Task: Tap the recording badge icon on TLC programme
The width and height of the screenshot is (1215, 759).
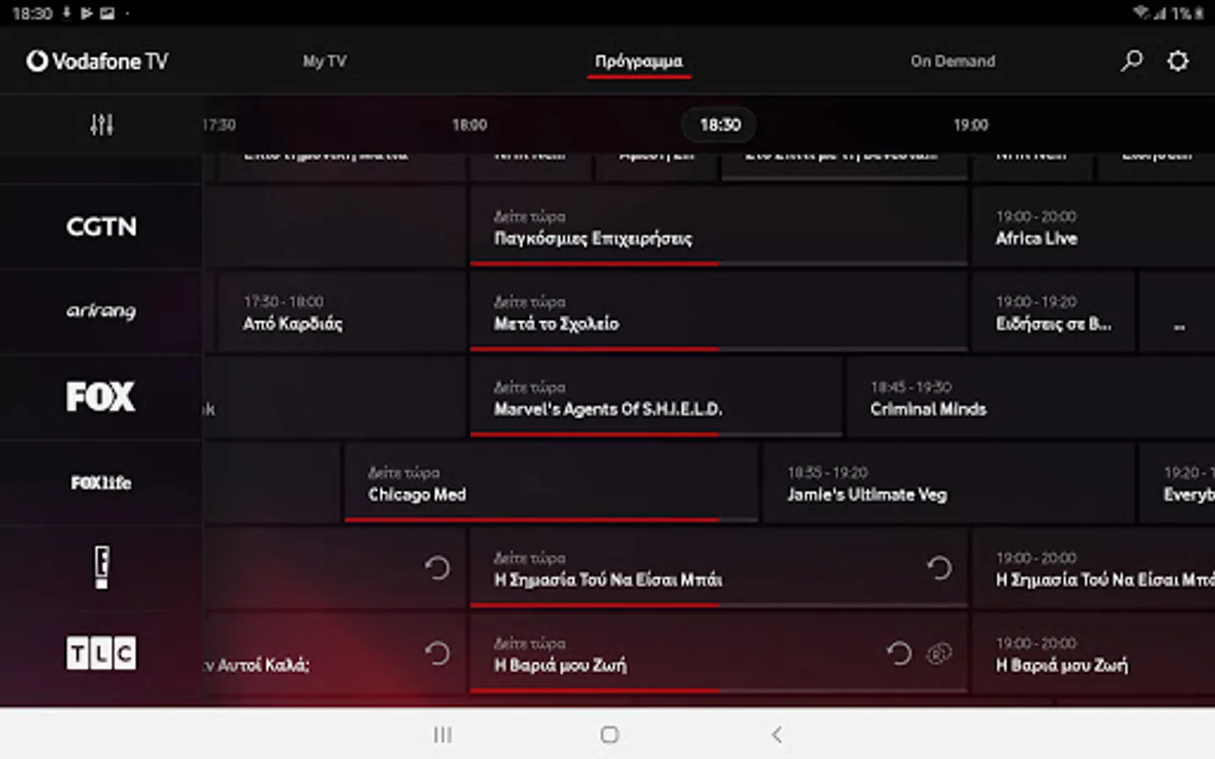Action: pos(939,654)
